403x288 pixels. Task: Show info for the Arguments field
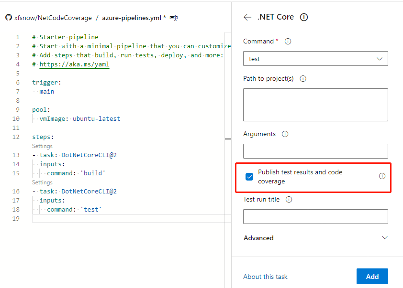[x=285, y=134]
